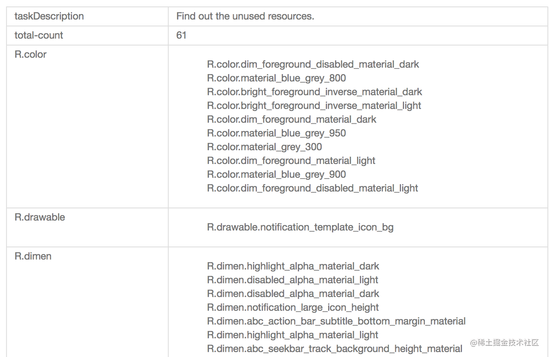549x357 pixels.
Task: Select R.color.material_grey_300 entry
Action: pyautogui.click(x=265, y=147)
